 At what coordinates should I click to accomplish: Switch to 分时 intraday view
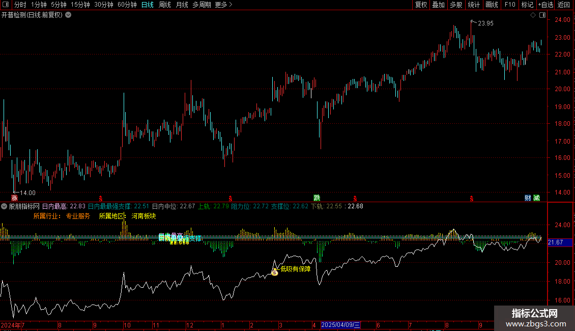(x=20, y=5)
